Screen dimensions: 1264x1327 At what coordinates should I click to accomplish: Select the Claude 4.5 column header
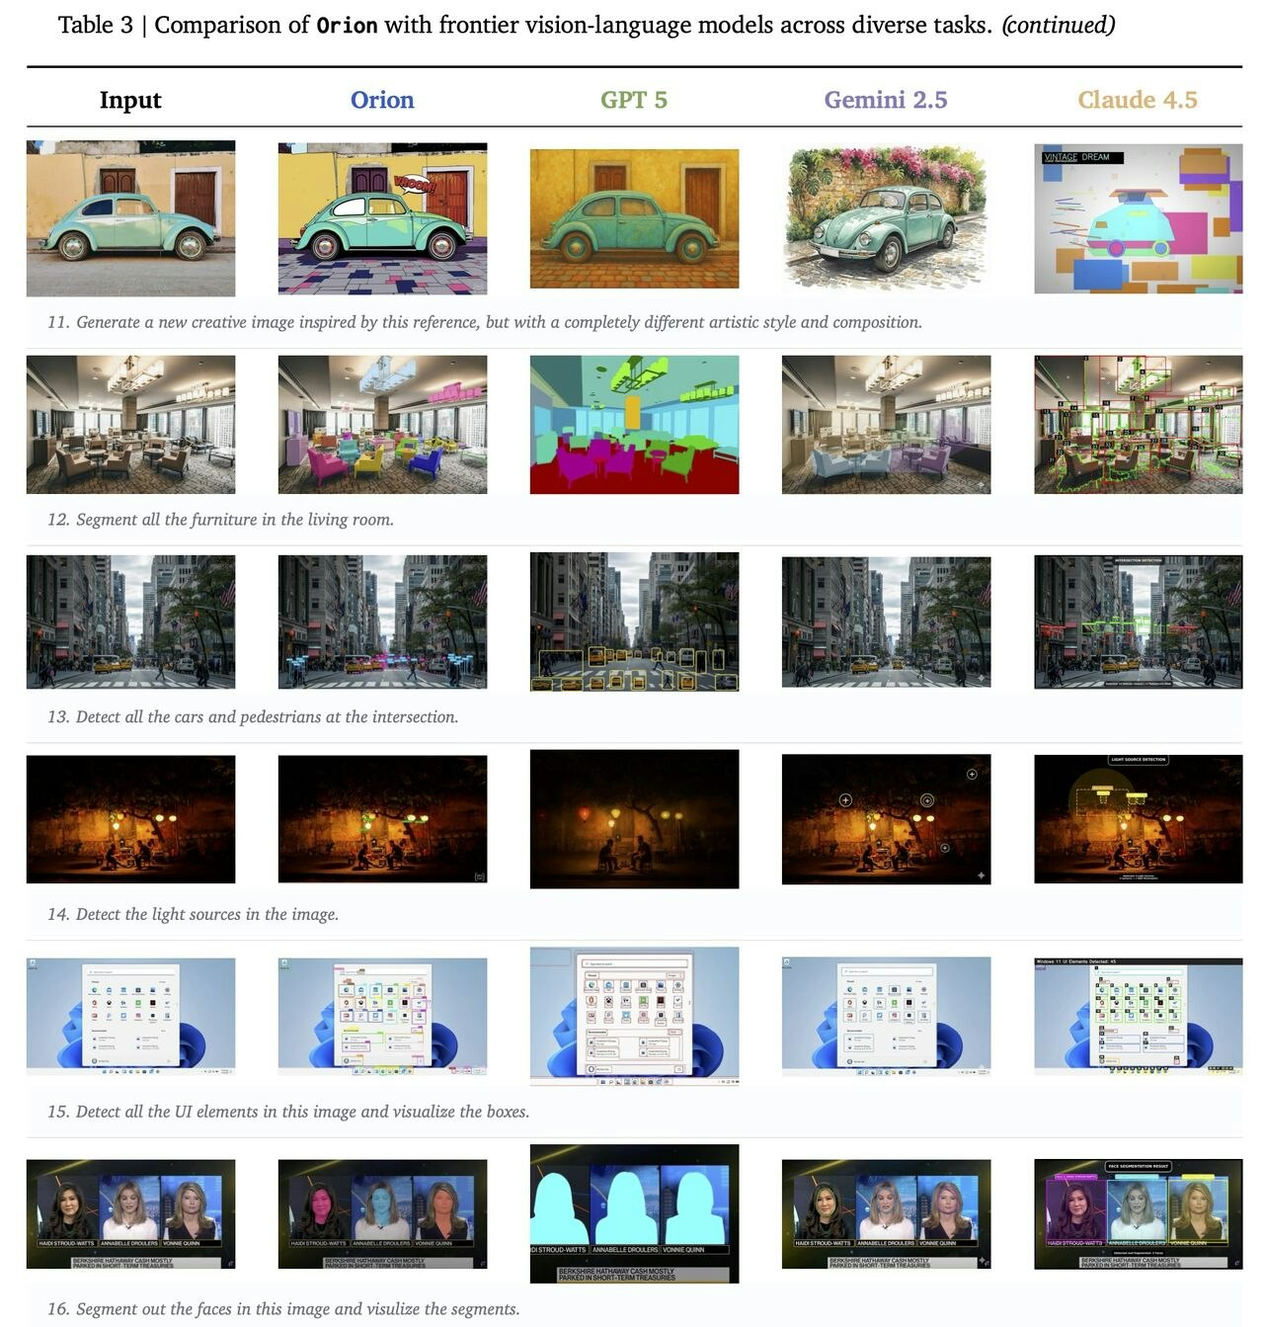[1138, 99]
